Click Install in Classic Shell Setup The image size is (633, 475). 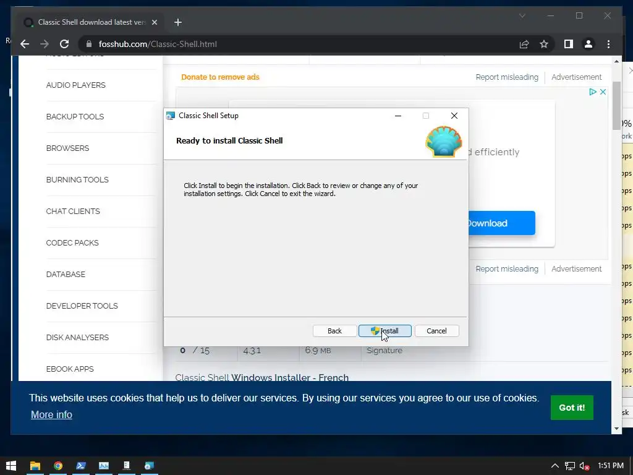384,331
